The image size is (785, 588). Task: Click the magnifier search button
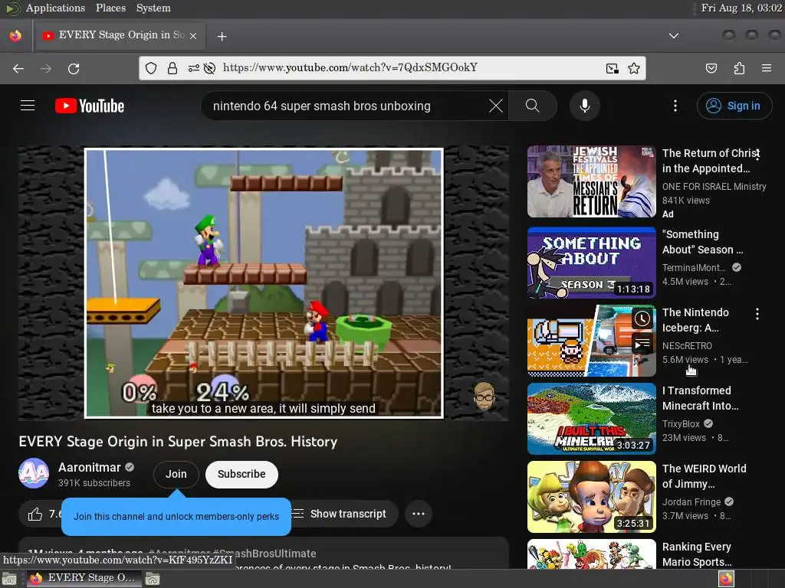tap(533, 106)
